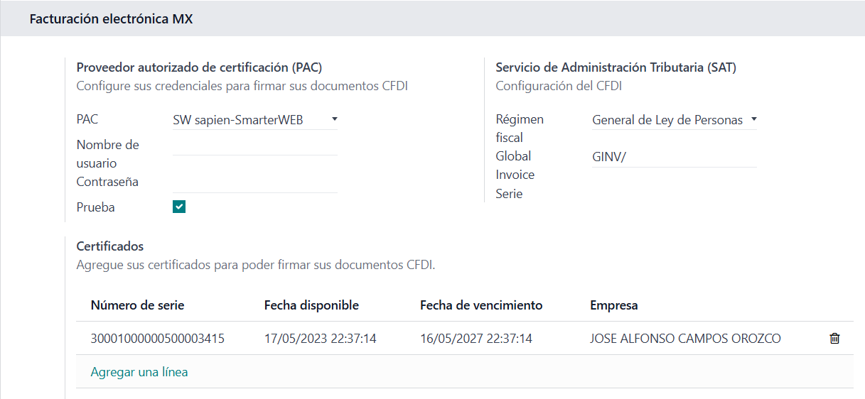Click the 17/05/2023 available date cell

coord(320,339)
